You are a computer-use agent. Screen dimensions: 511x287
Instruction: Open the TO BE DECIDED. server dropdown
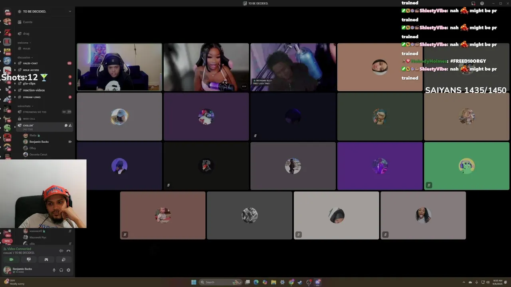(x=44, y=11)
